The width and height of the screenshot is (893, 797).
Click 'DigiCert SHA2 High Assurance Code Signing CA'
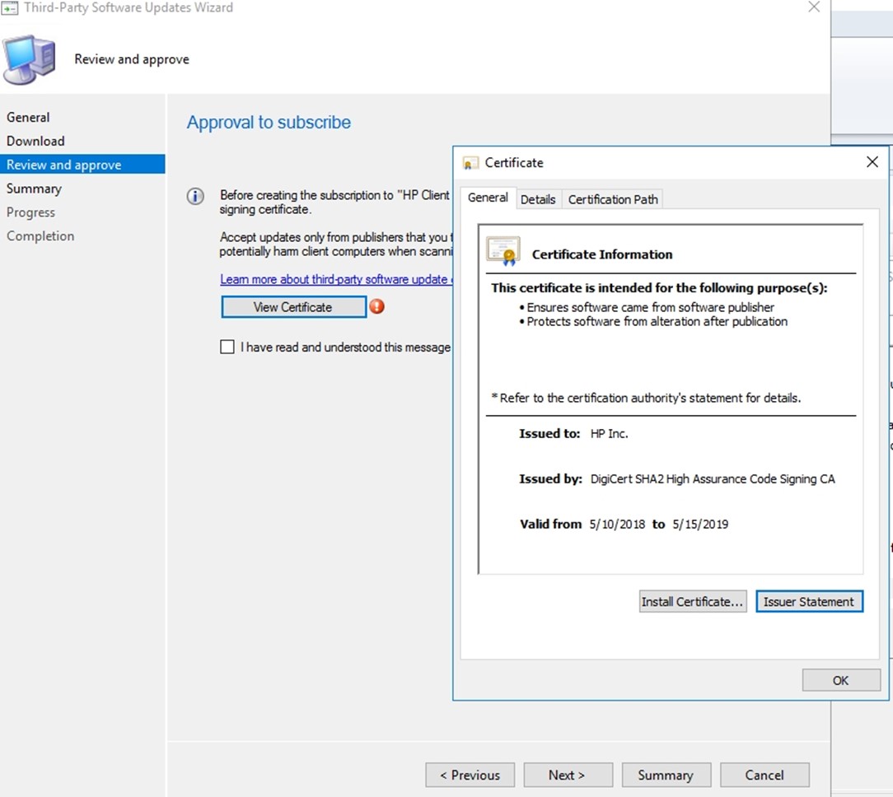pyautogui.click(x=713, y=479)
